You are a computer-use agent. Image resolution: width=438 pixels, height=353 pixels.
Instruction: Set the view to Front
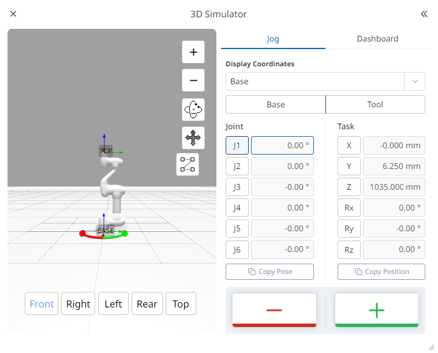click(42, 303)
